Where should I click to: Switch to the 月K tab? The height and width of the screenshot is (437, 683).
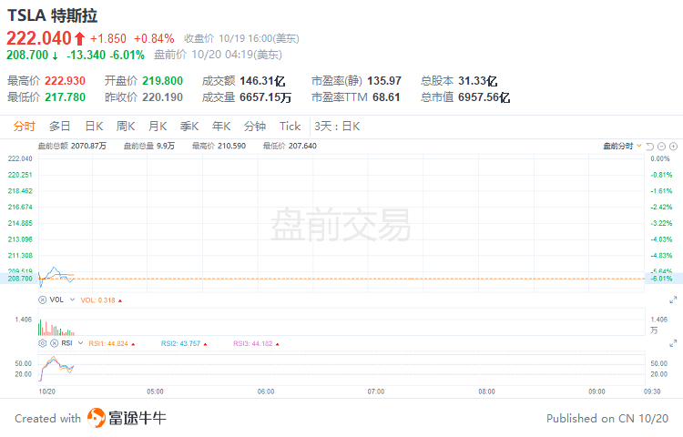click(158, 127)
